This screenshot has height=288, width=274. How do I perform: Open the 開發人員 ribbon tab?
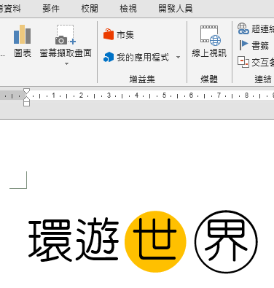click(176, 9)
